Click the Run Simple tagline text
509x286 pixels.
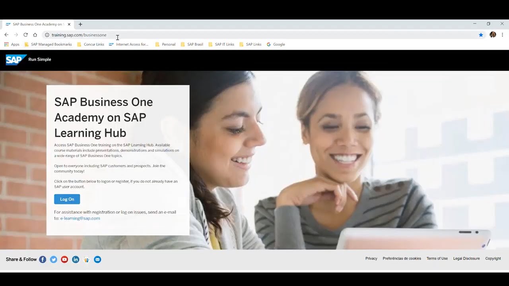40,60
